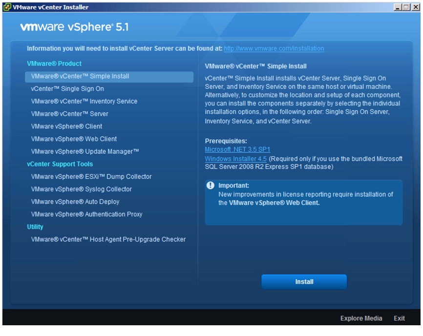
Task: Click the Prerequisites label
Action: pos(226,141)
